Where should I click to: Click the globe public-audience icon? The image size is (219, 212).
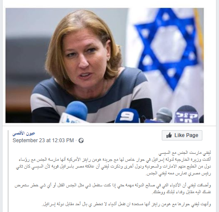(x=81, y=140)
